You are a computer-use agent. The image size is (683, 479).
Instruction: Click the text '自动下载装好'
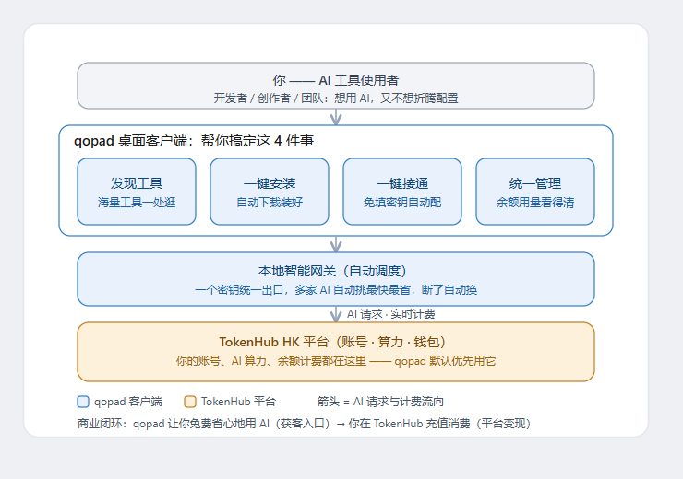click(270, 202)
